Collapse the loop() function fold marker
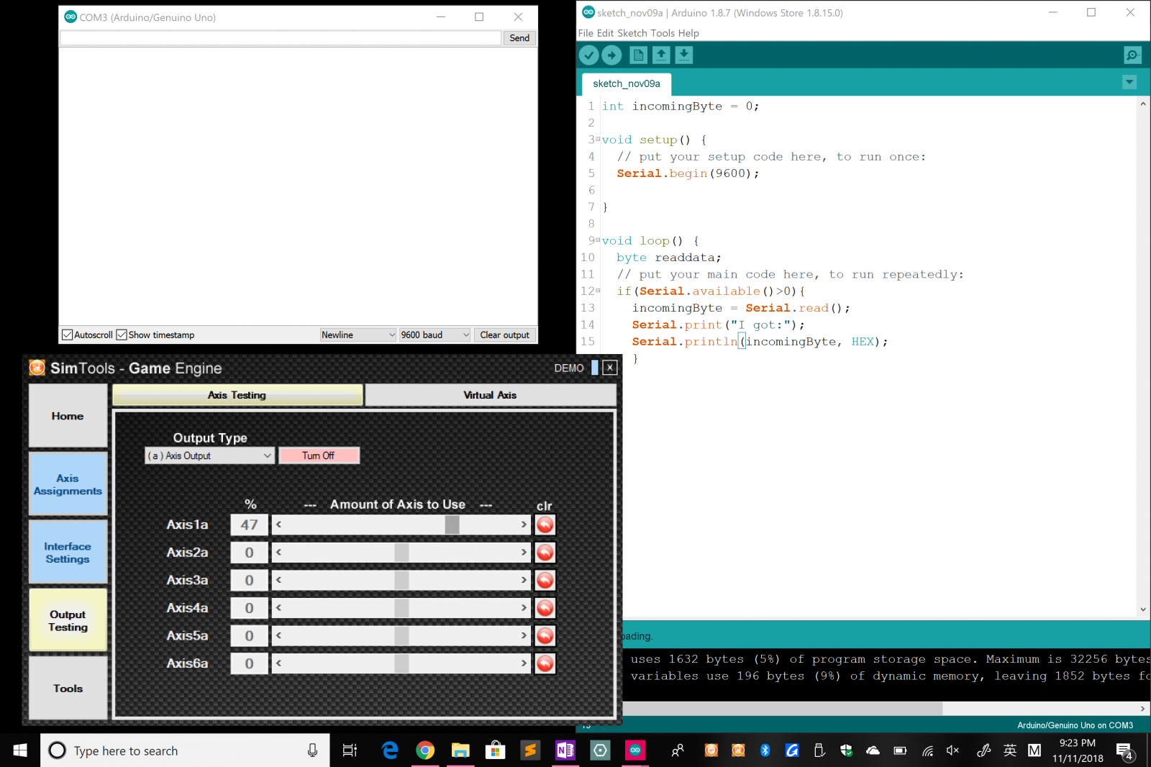The width and height of the screenshot is (1151, 767). [x=598, y=240]
